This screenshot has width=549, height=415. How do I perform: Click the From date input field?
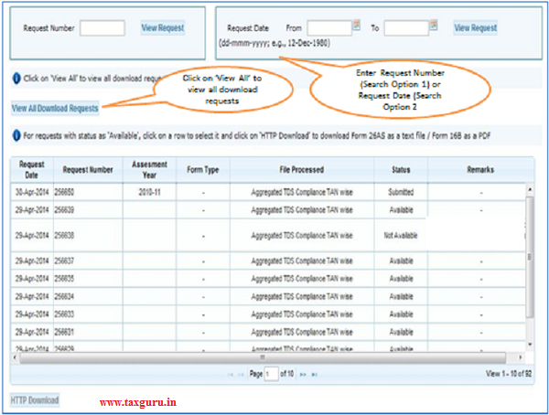328,28
